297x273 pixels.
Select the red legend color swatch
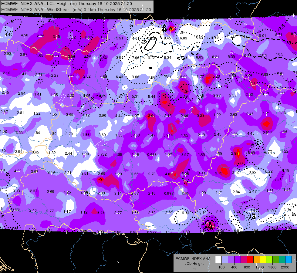click(x=250, y=259)
